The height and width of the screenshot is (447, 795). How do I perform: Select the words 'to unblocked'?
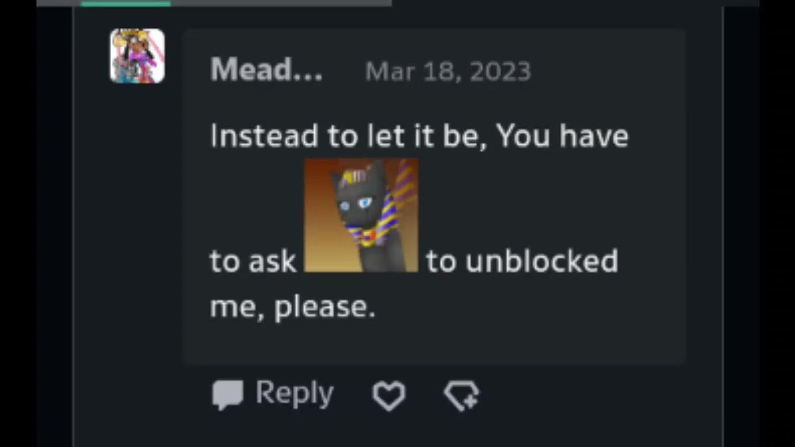(522, 261)
